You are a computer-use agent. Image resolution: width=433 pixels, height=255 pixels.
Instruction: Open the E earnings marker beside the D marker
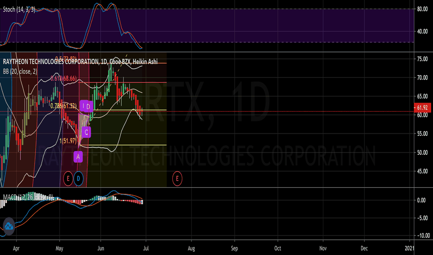pyautogui.click(x=68, y=178)
